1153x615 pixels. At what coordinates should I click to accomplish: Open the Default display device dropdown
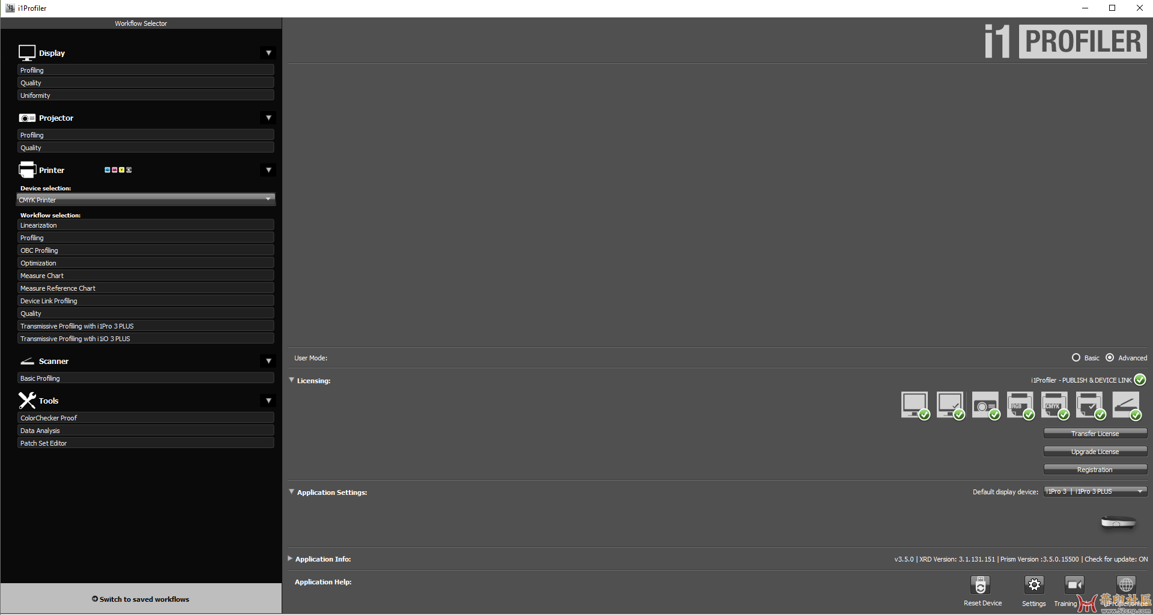click(1095, 491)
